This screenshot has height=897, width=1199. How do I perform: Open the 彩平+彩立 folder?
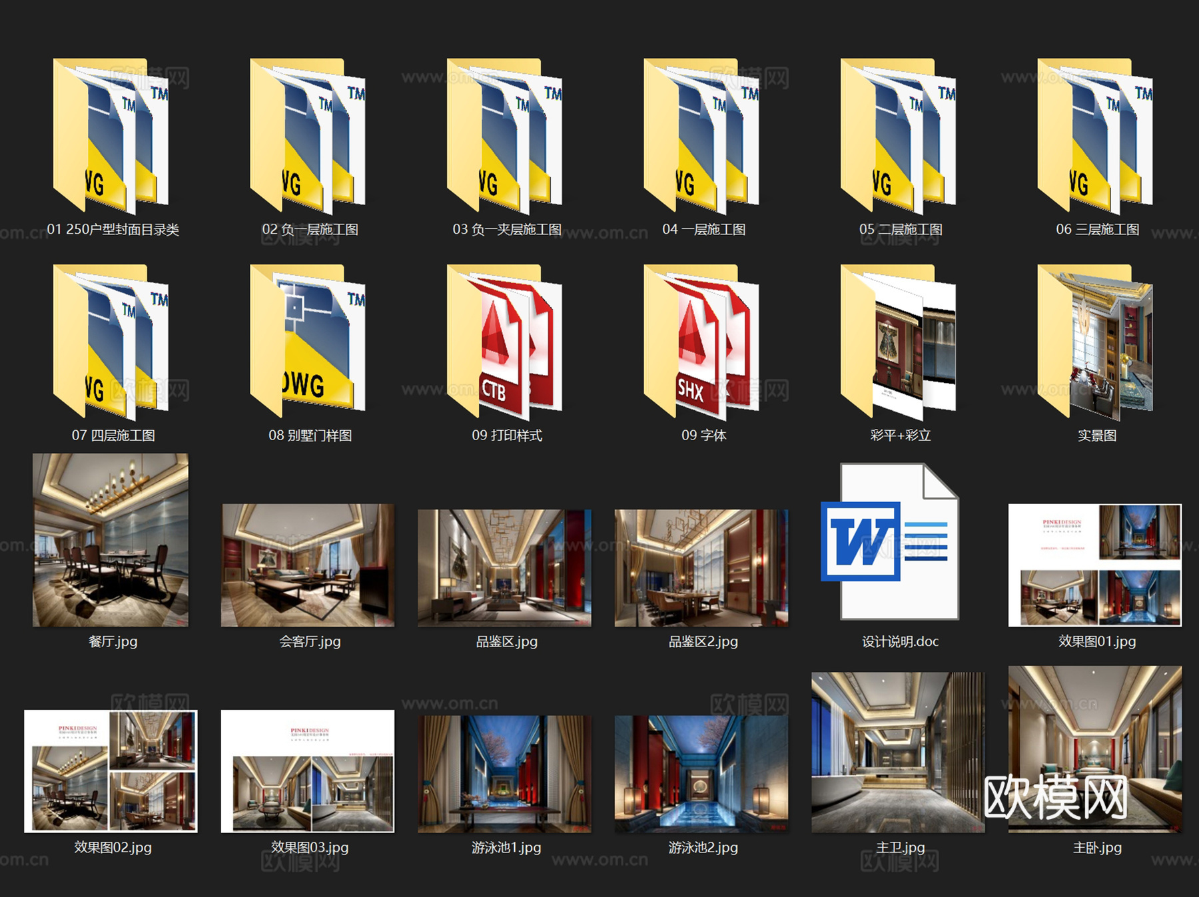point(898,342)
